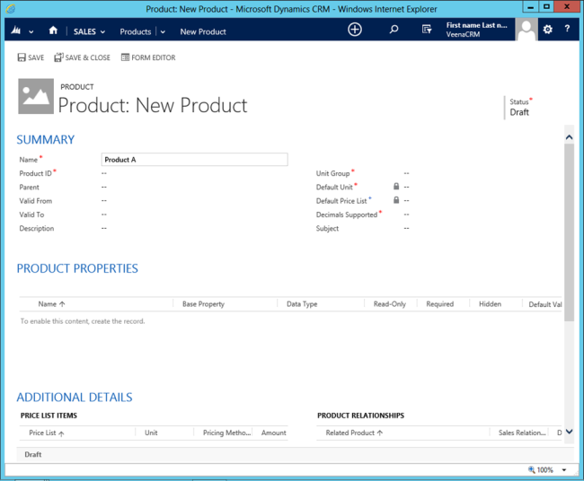Click the Default Unit lock icon

coord(396,187)
